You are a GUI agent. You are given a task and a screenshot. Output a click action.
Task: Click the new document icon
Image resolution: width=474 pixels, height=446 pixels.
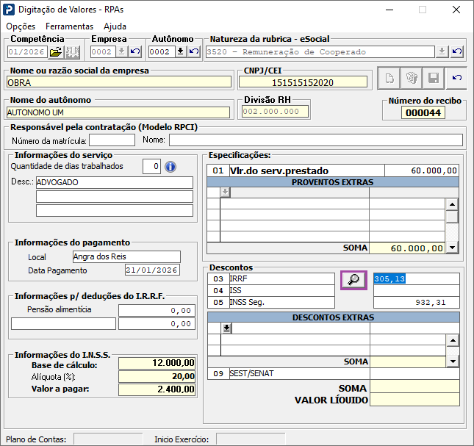pos(389,79)
